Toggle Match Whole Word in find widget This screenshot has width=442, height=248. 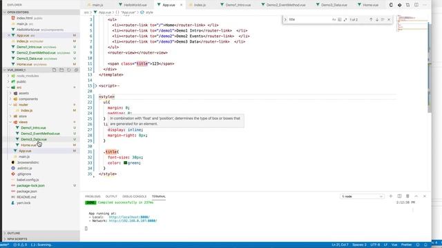click(x=340, y=19)
